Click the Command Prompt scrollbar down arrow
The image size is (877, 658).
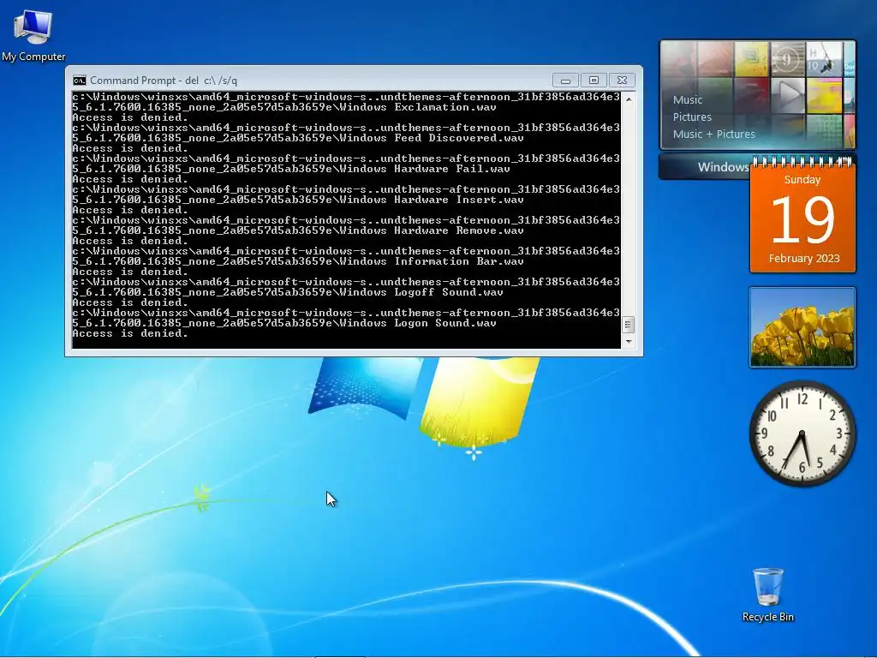click(x=629, y=341)
